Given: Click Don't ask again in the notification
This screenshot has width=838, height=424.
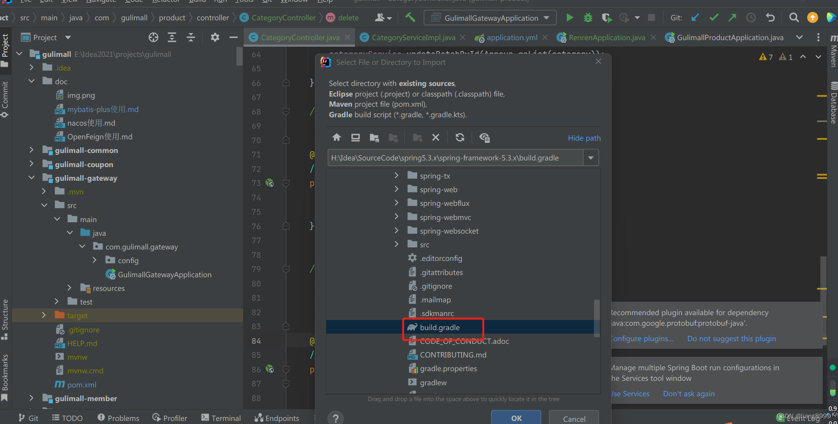Looking at the screenshot, I should tap(688, 394).
